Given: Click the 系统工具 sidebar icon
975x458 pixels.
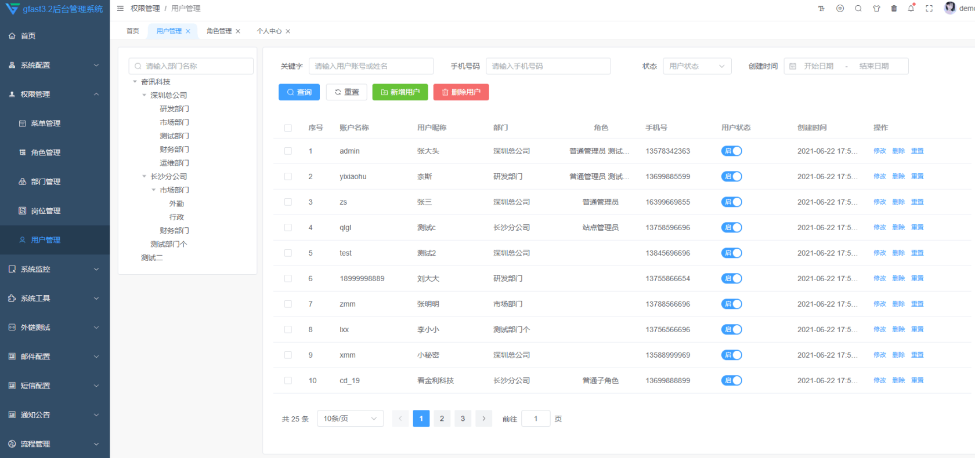Looking at the screenshot, I should click(12, 299).
